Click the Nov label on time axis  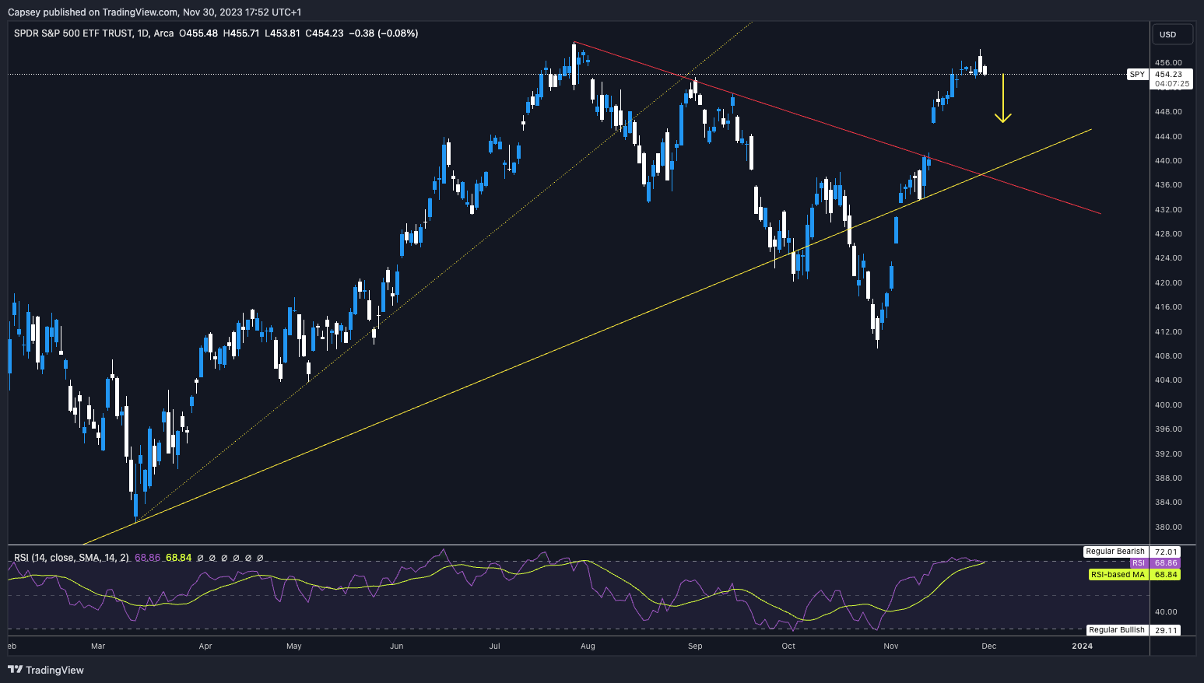[891, 646]
